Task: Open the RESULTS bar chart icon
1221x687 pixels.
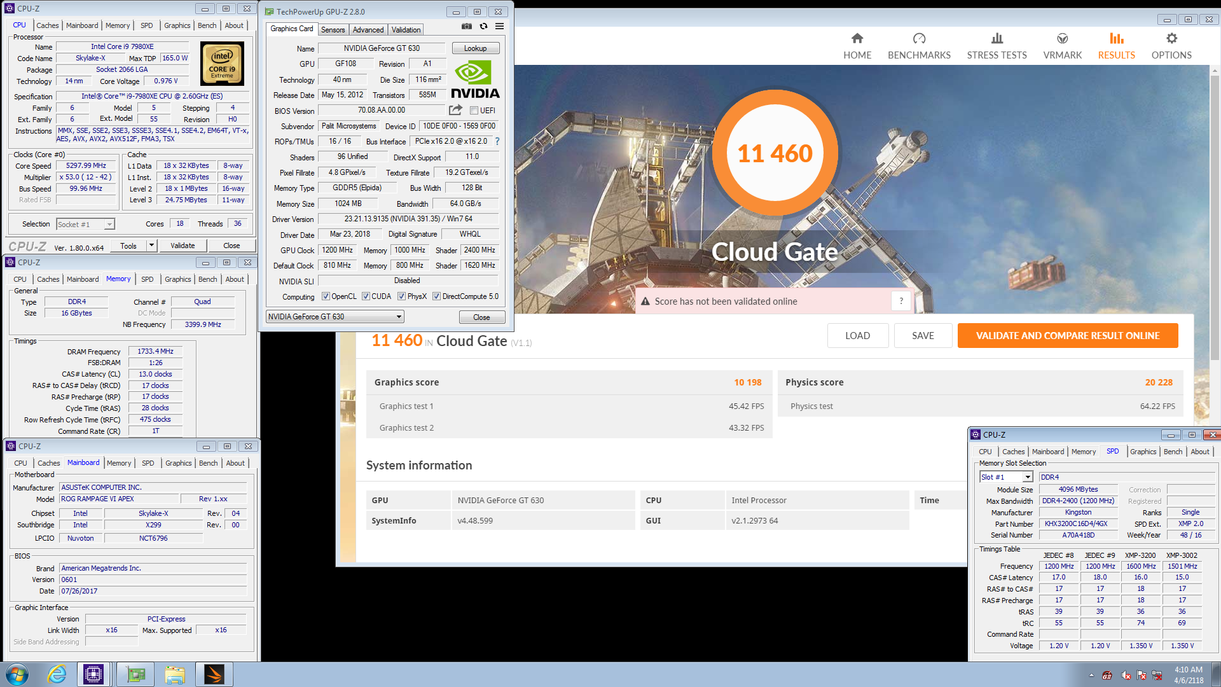Action: (x=1116, y=39)
